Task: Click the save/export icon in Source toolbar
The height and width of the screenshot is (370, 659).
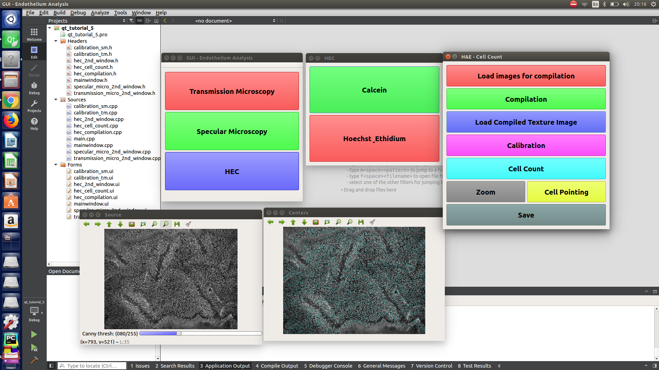Action: [x=177, y=224]
